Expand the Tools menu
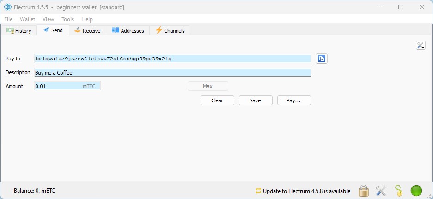Image resolution: width=433 pixels, height=199 pixels. [x=67, y=19]
